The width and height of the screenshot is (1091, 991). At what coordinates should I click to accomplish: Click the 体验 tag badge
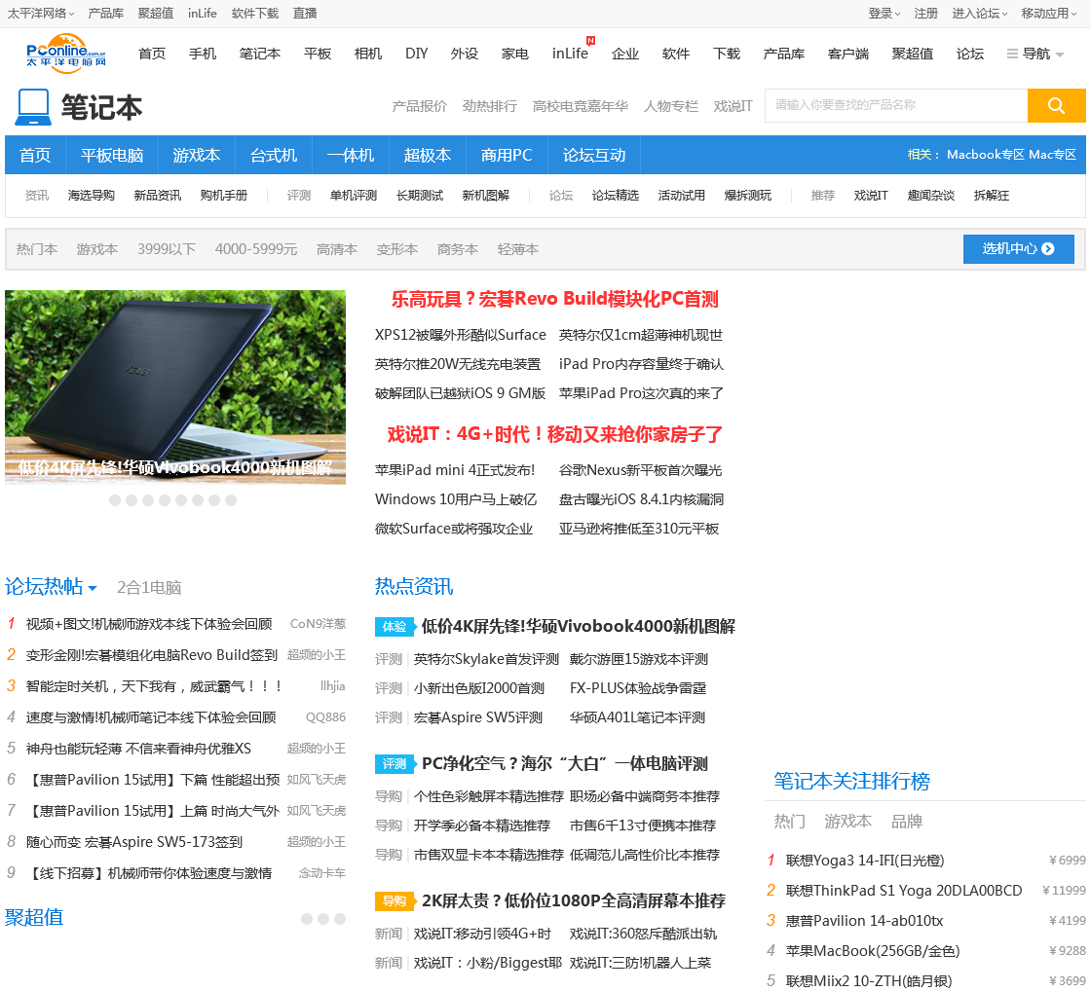(395, 627)
